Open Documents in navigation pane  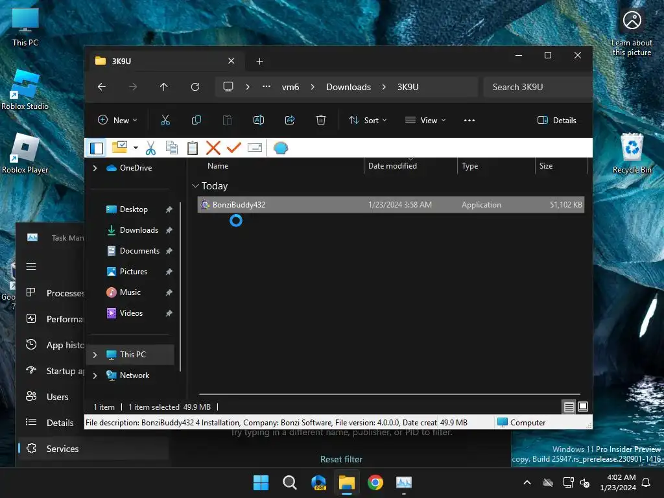[140, 251]
